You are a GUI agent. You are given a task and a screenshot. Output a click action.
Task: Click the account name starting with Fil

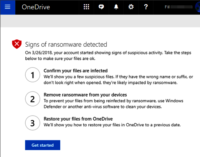point(179,7)
